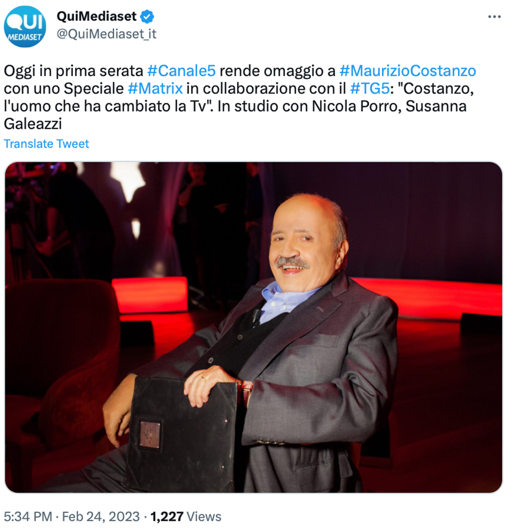The height and width of the screenshot is (532, 512).
Task: Click Translate Tweet
Action: point(46,144)
